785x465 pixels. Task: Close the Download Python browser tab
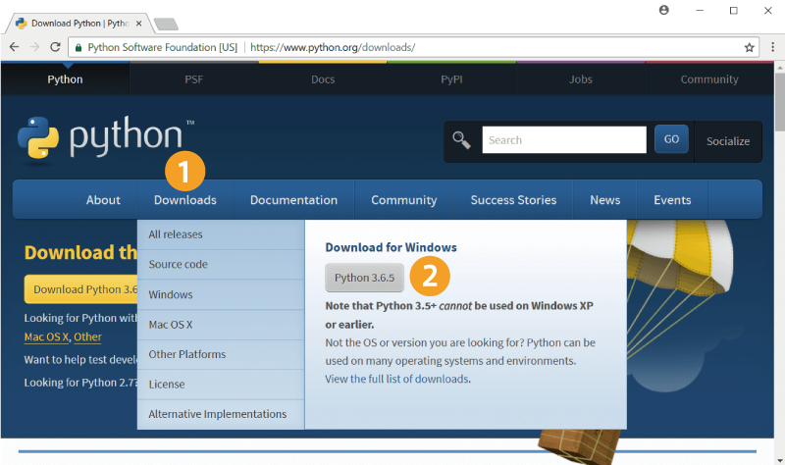(x=138, y=24)
